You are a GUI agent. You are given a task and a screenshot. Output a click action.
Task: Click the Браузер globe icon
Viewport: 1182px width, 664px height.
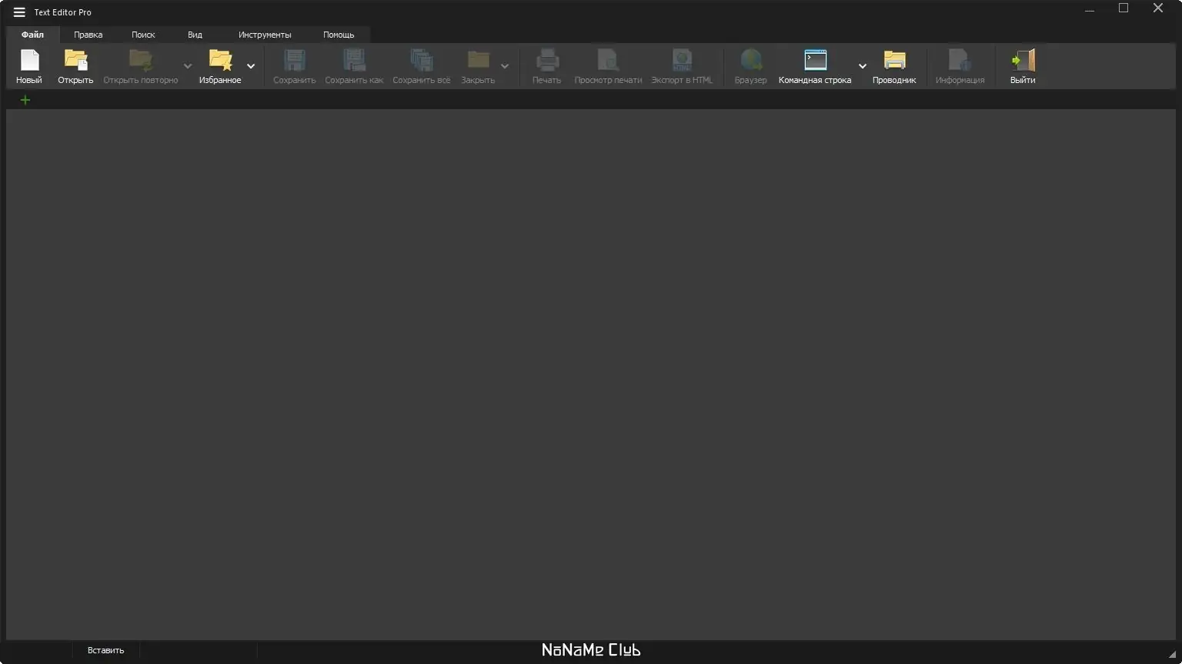coord(751,60)
